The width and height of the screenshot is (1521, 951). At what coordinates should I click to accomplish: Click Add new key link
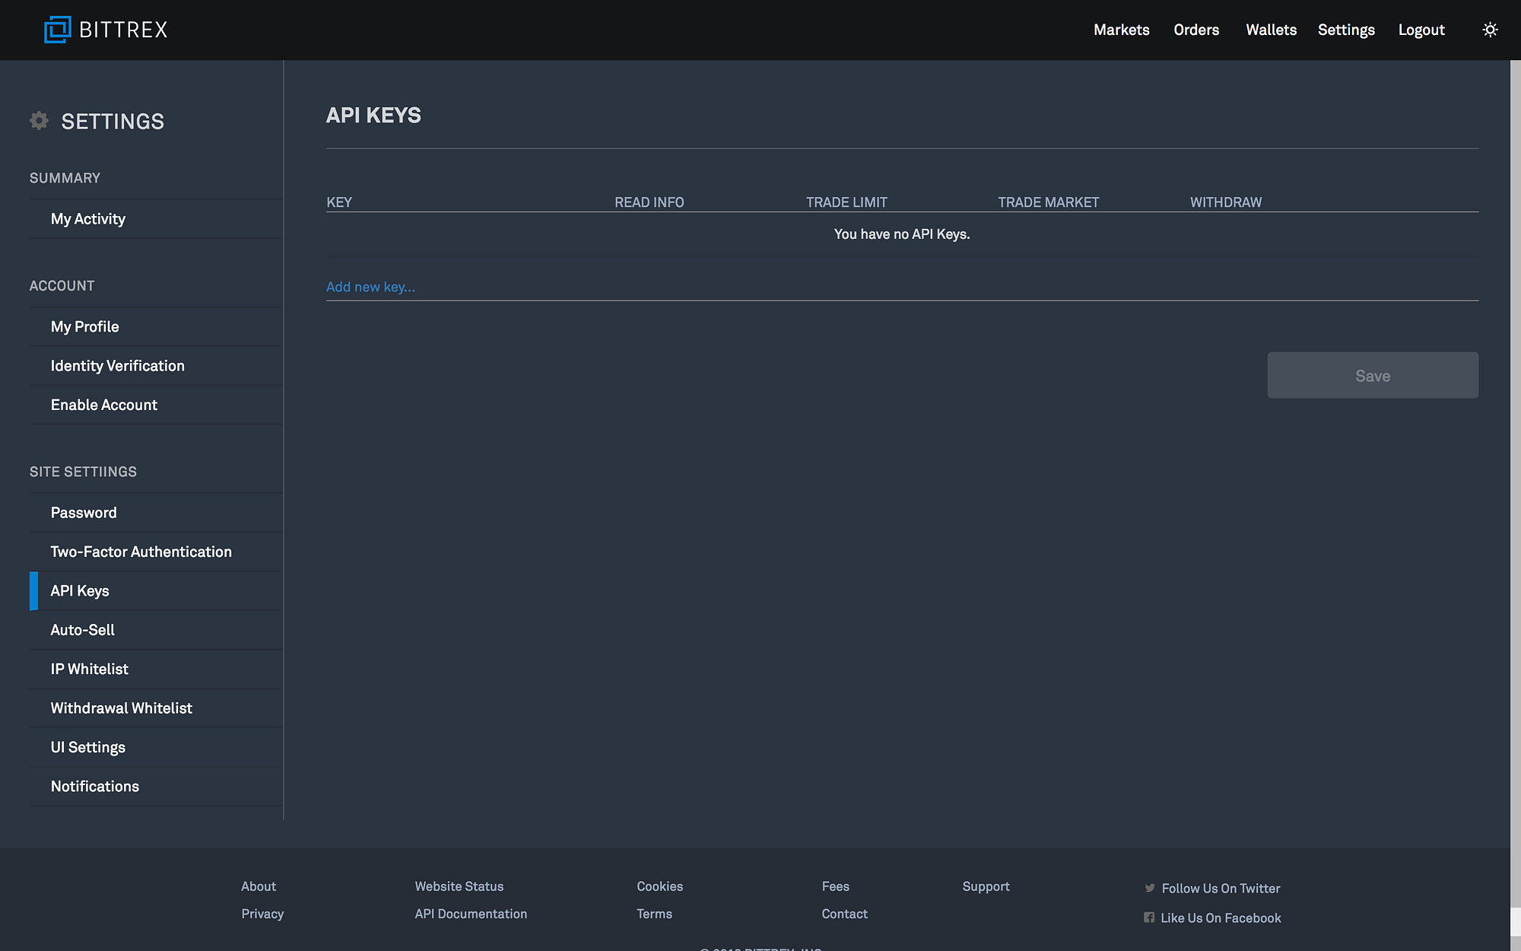[370, 287]
